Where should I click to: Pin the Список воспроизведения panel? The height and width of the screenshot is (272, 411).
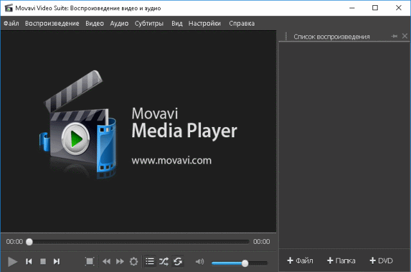pos(394,36)
